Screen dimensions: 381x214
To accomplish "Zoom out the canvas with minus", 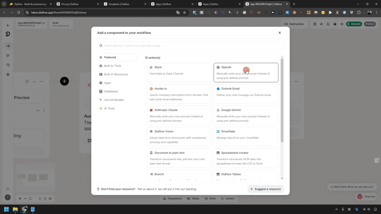I will click(25, 198).
